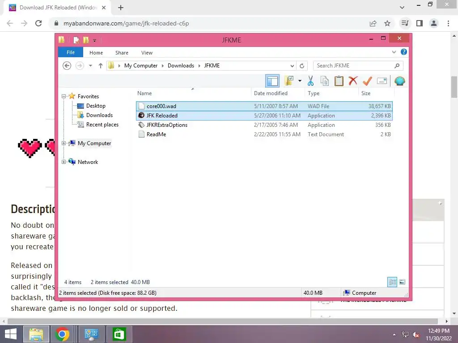This screenshot has height=343, width=458.
Task: Sort by the Name column header
Action: click(x=193, y=93)
